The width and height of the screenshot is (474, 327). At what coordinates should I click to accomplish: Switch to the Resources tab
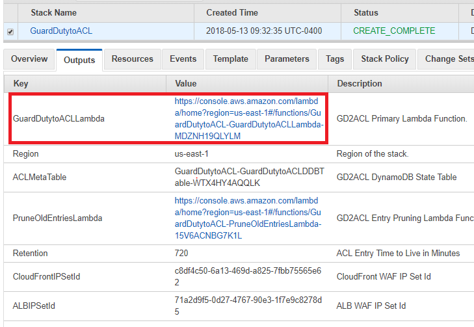point(133,59)
